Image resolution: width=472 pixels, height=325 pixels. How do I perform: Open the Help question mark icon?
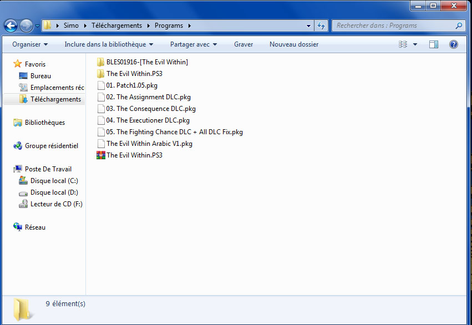point(453,44)
